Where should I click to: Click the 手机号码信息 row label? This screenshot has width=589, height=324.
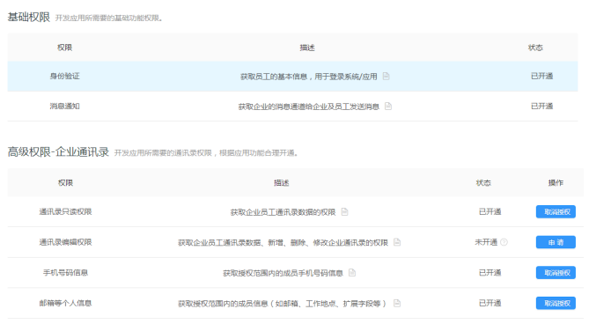click(65, 273)
